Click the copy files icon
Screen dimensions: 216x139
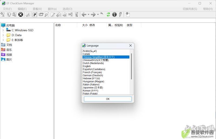coord(59,14)
